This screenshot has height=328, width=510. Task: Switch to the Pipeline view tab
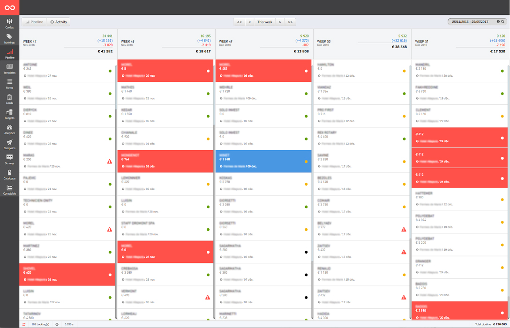pos(34,22)
